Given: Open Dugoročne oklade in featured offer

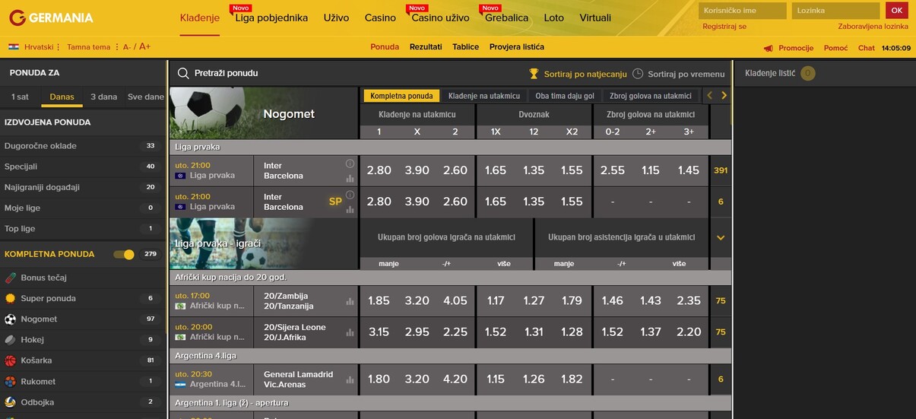Looking at the screenshot, I should pyautogui.click(x=83, y=146).
